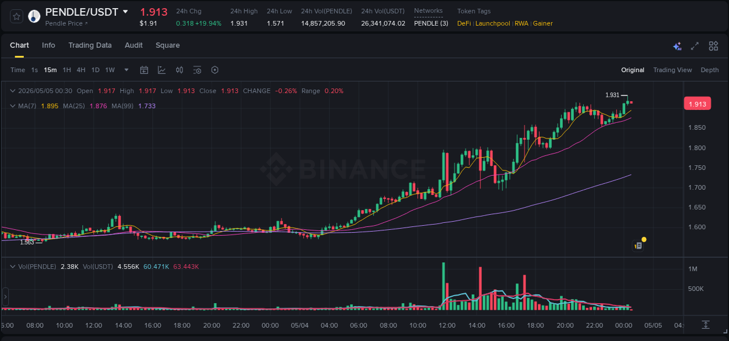Image resolution: width=729 pixels, height=341 pixels.
Task: Switch to Depth chart view
Action: pos(710,70)
